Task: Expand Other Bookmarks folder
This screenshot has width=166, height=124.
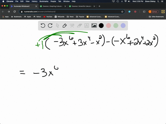Action: click(156, 17)
